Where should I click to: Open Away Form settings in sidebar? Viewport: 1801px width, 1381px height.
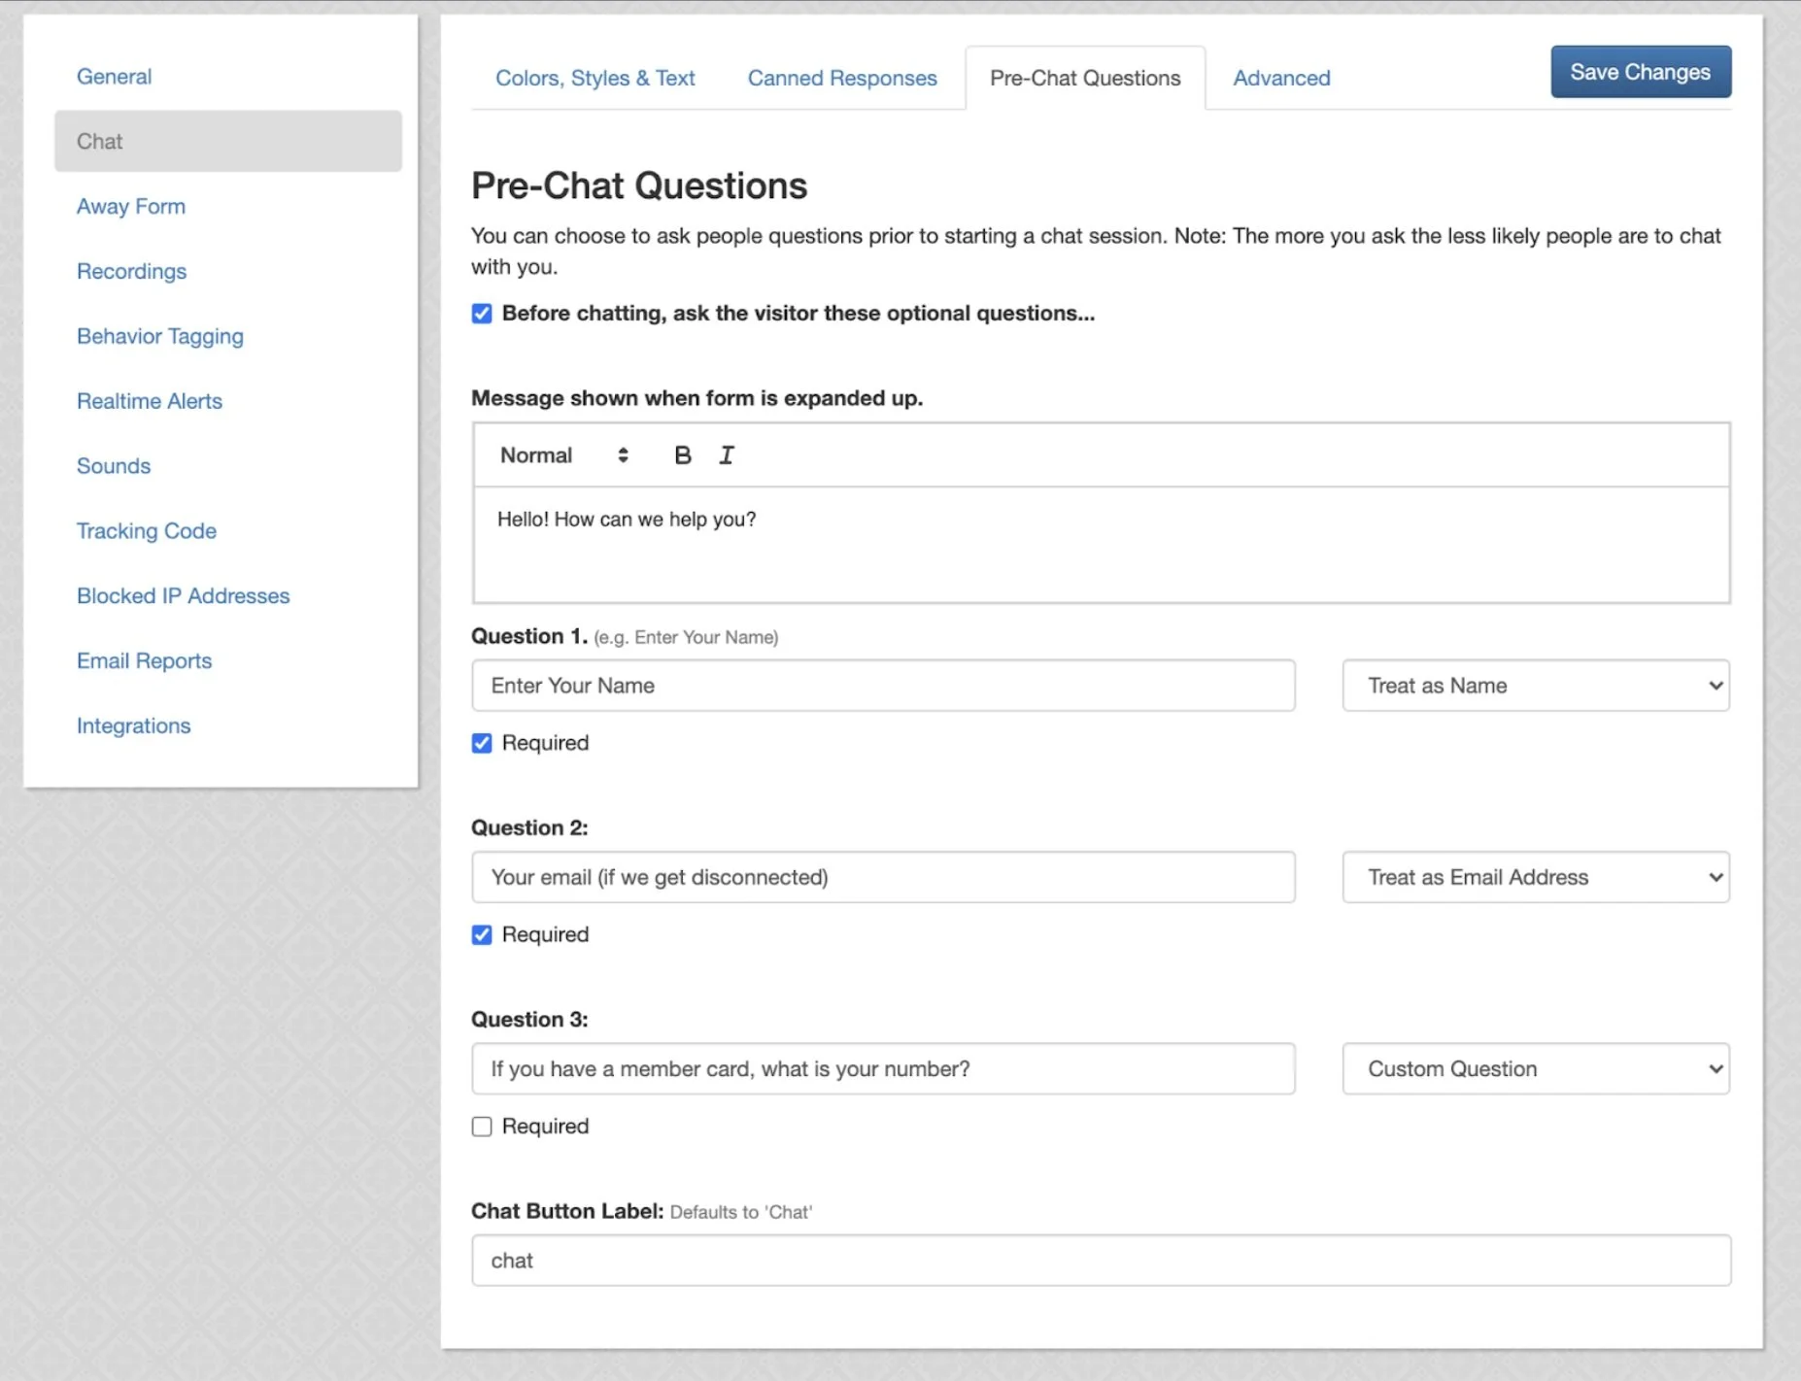pos(131,207)
